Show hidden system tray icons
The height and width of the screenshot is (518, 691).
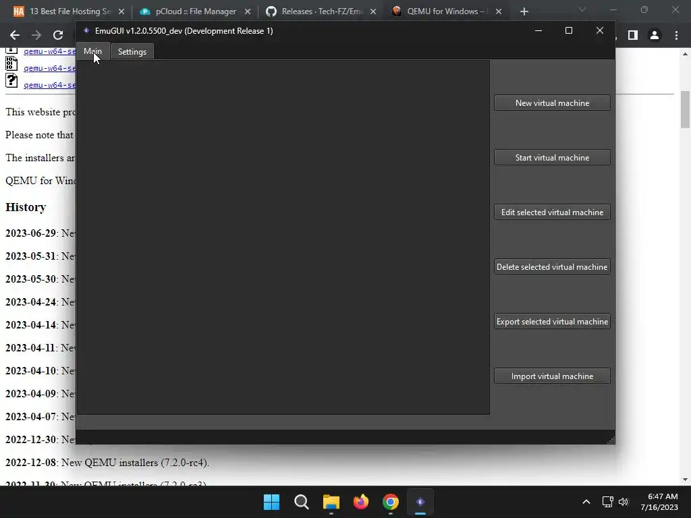586,502
